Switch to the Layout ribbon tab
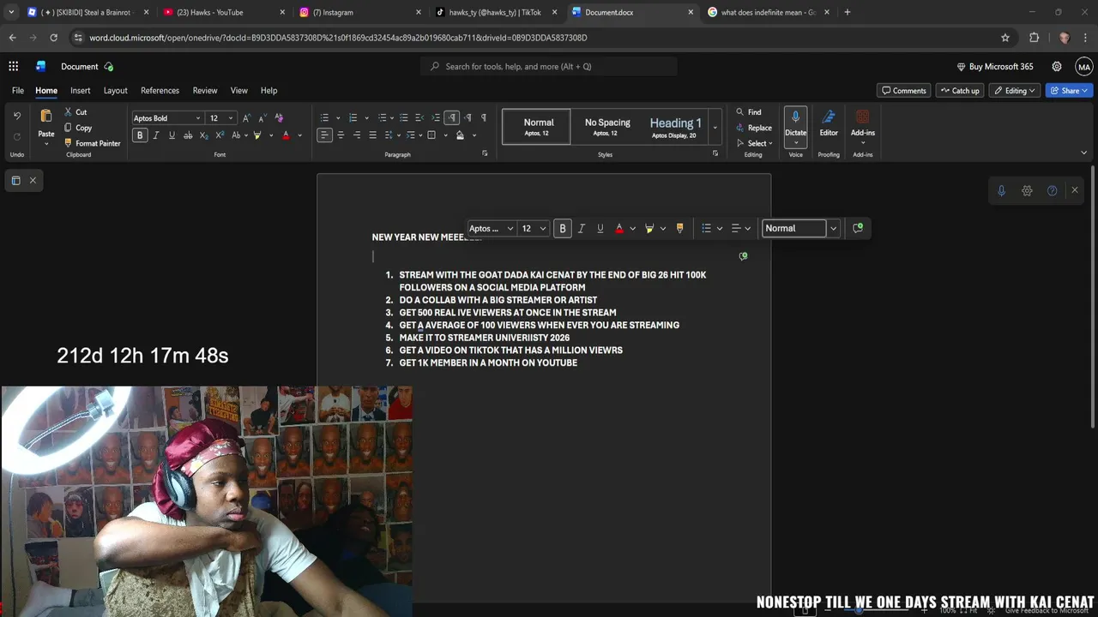Screen dimensions: 1098x617 coord(115,90)
